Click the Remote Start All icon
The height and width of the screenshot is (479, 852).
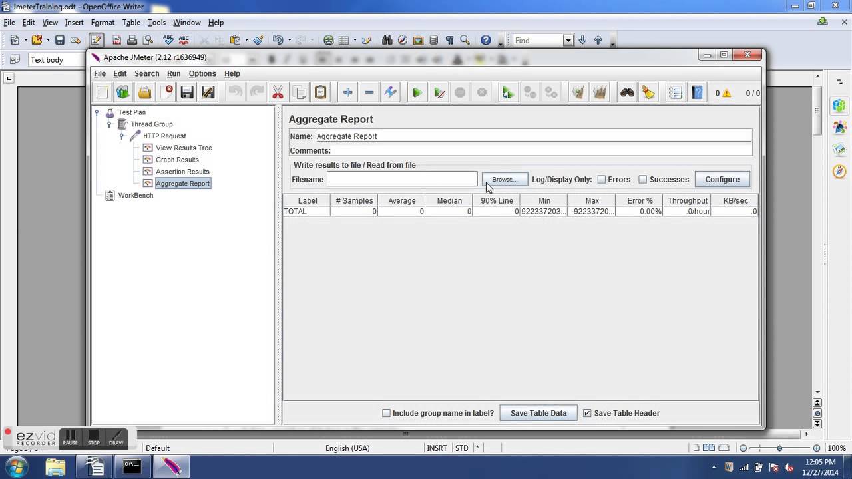coord(508,93)
